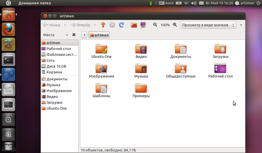This screenshot has width=262, height=153.
Task: Click the Ubuntu logo dash button
Action: (9, 3)
